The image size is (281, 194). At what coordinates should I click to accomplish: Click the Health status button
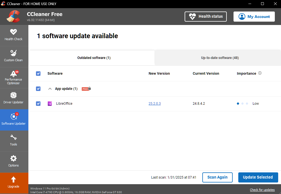pyautogui.click(x=206, y=17)
